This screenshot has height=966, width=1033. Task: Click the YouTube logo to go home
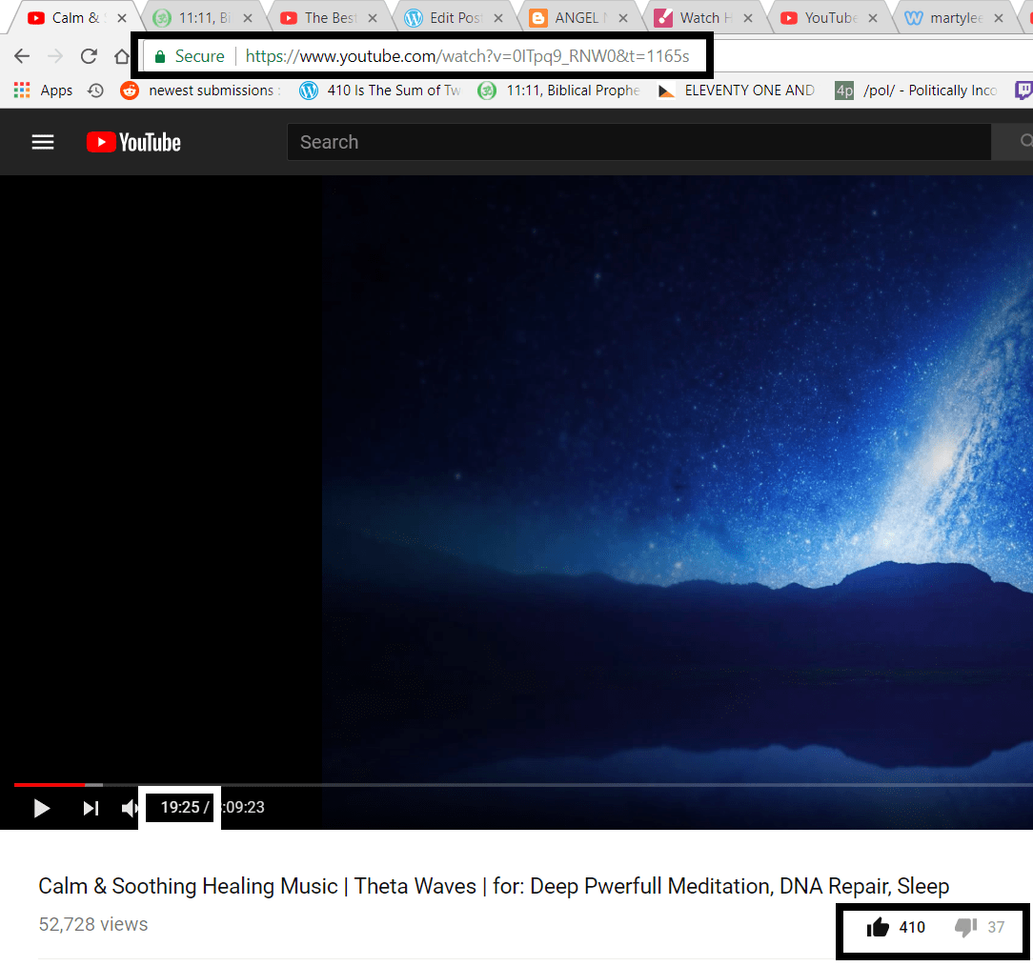[x=133, y=142]
